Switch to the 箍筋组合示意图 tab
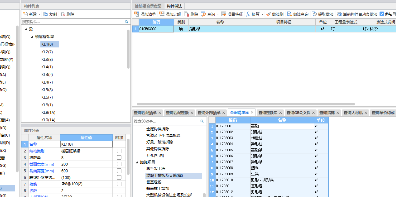 [148, 6]
